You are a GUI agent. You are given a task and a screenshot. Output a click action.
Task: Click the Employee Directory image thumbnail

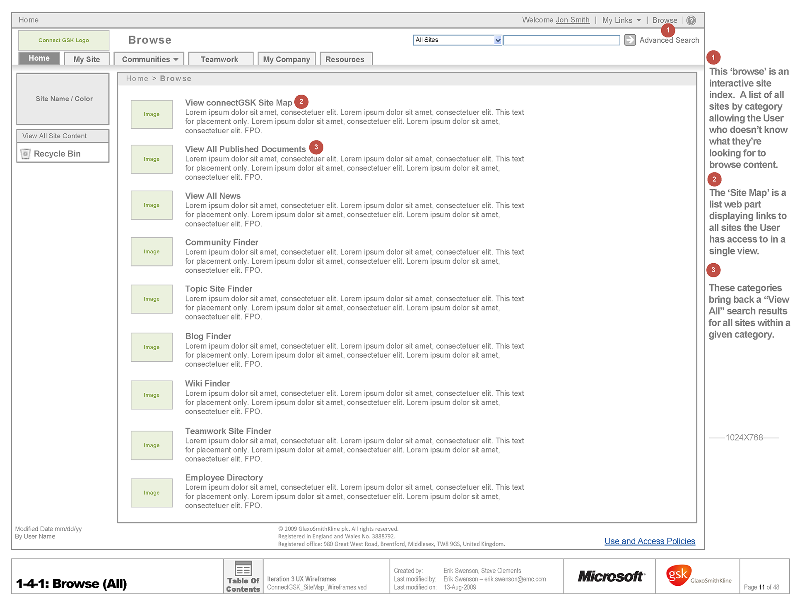(152, 493)
